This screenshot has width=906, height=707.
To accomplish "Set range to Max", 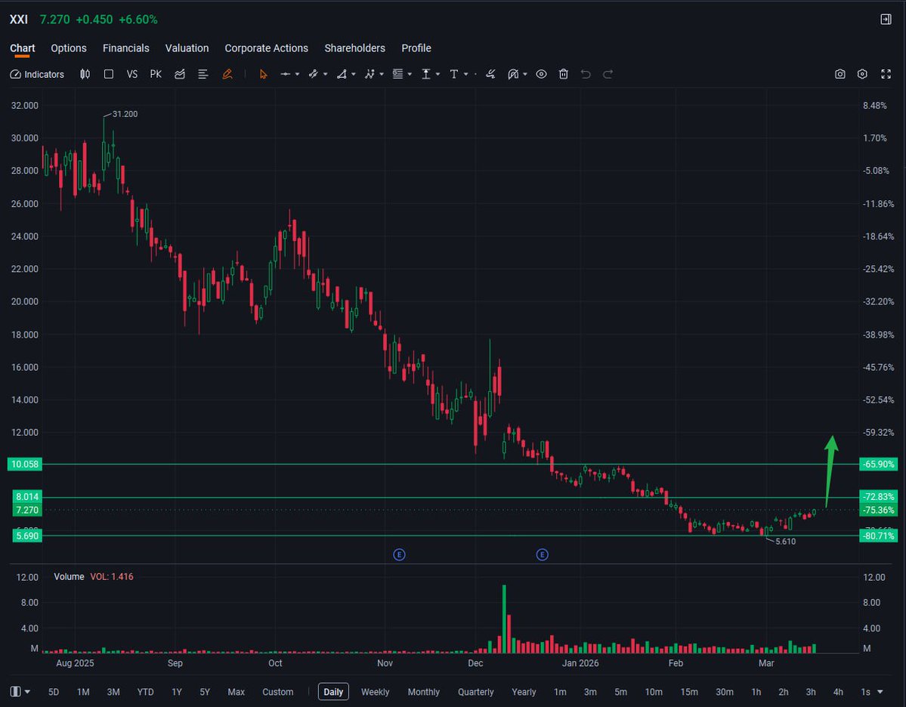I will (236, 691).
